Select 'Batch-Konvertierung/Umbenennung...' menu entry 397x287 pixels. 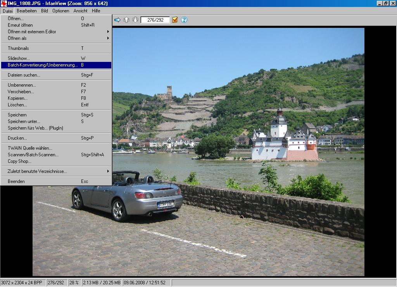(x=43, y=65)
